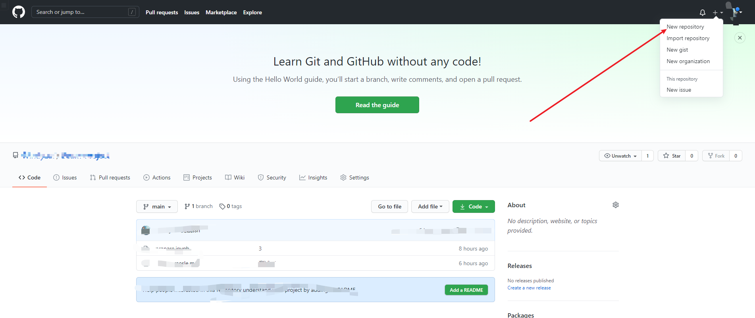Open the notifications bell
The image size is (755, 318).
tap(703, 12)
